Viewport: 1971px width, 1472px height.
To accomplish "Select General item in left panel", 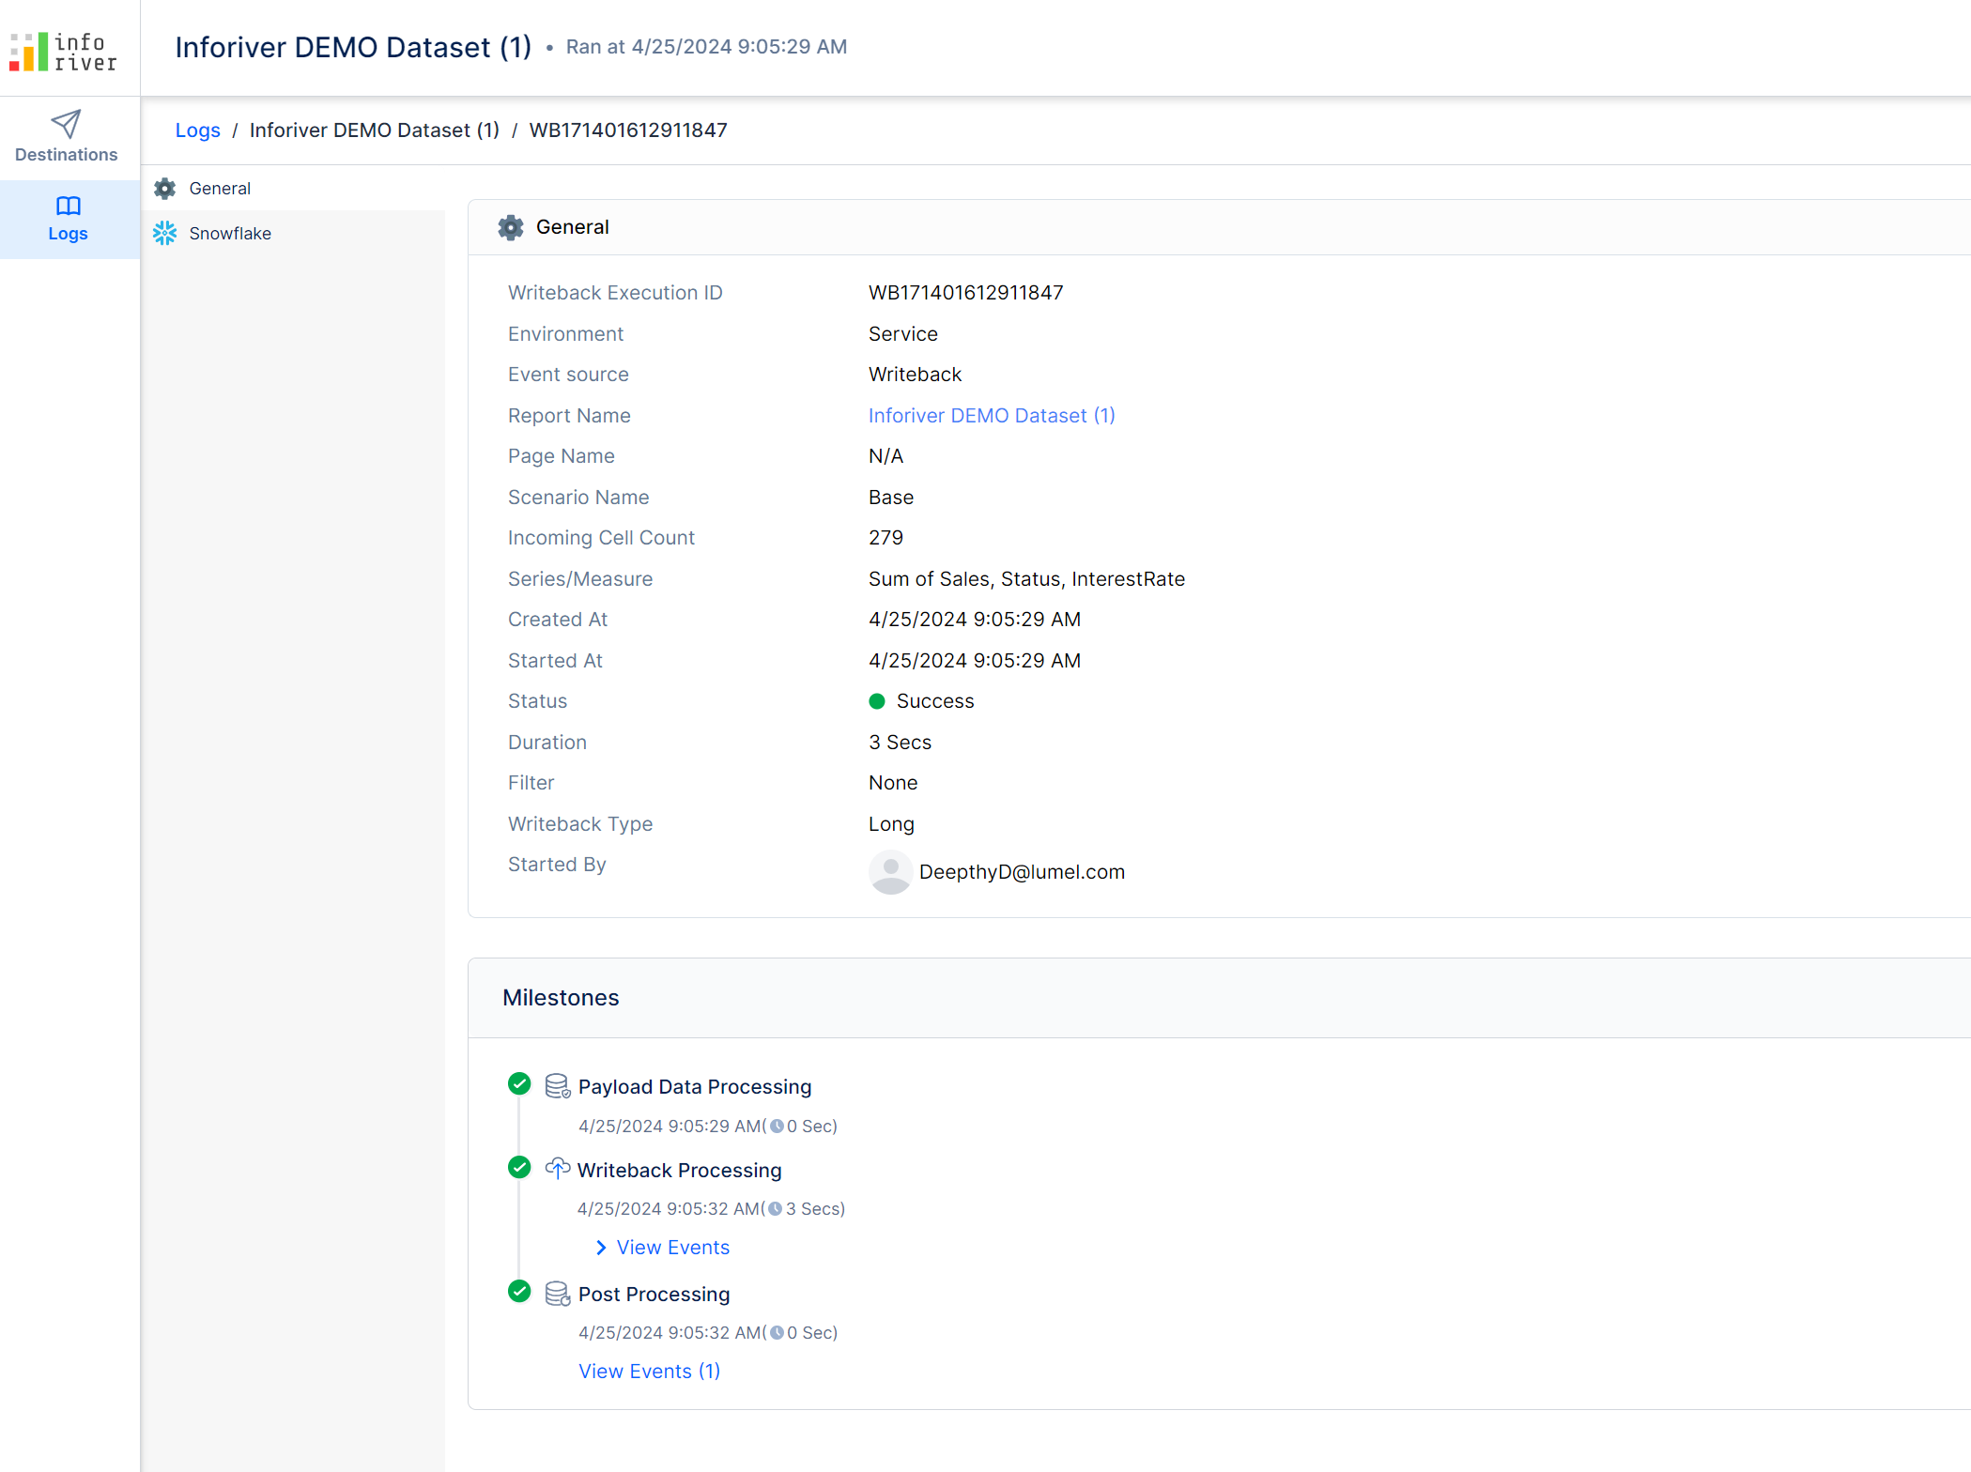I will (220, 189).
